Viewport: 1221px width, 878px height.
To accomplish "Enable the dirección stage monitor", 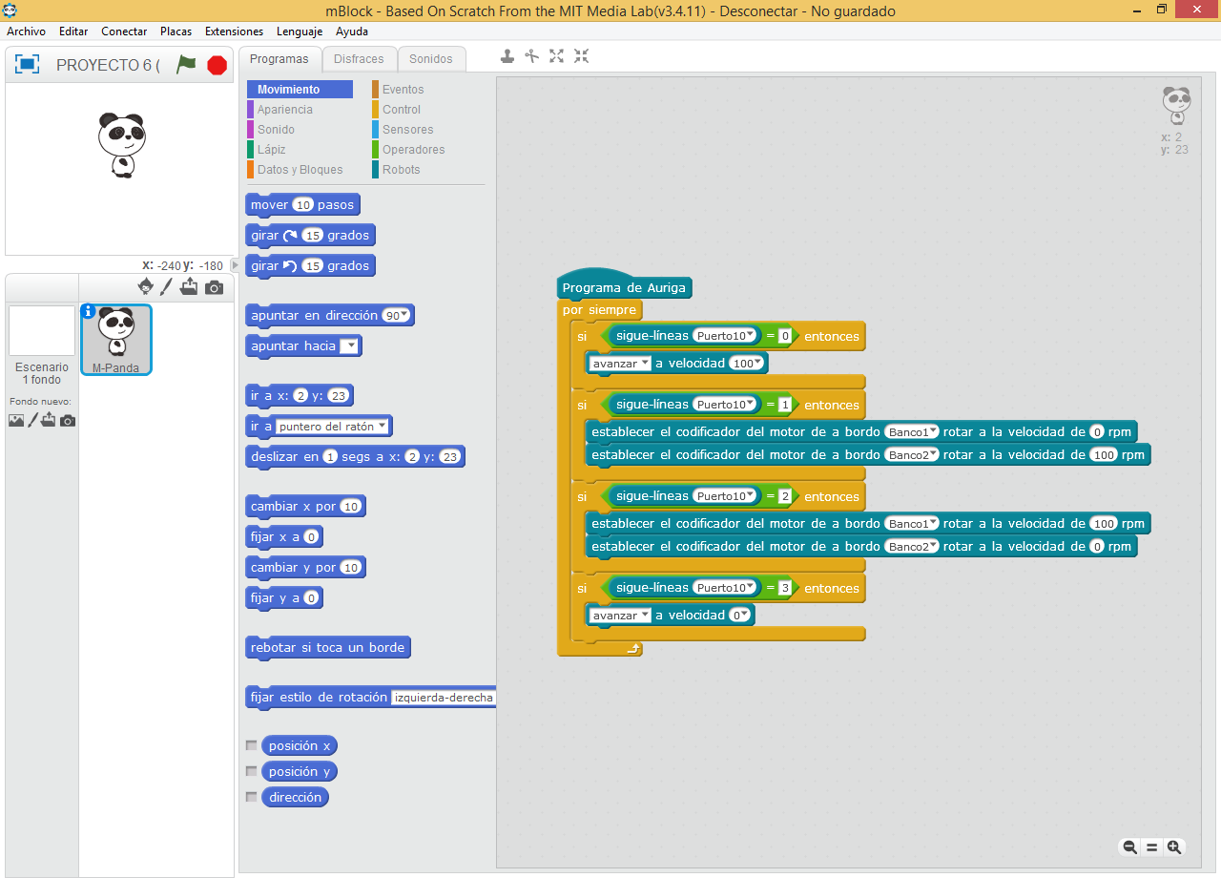I will pyautogui.click(x=252, y=797).
